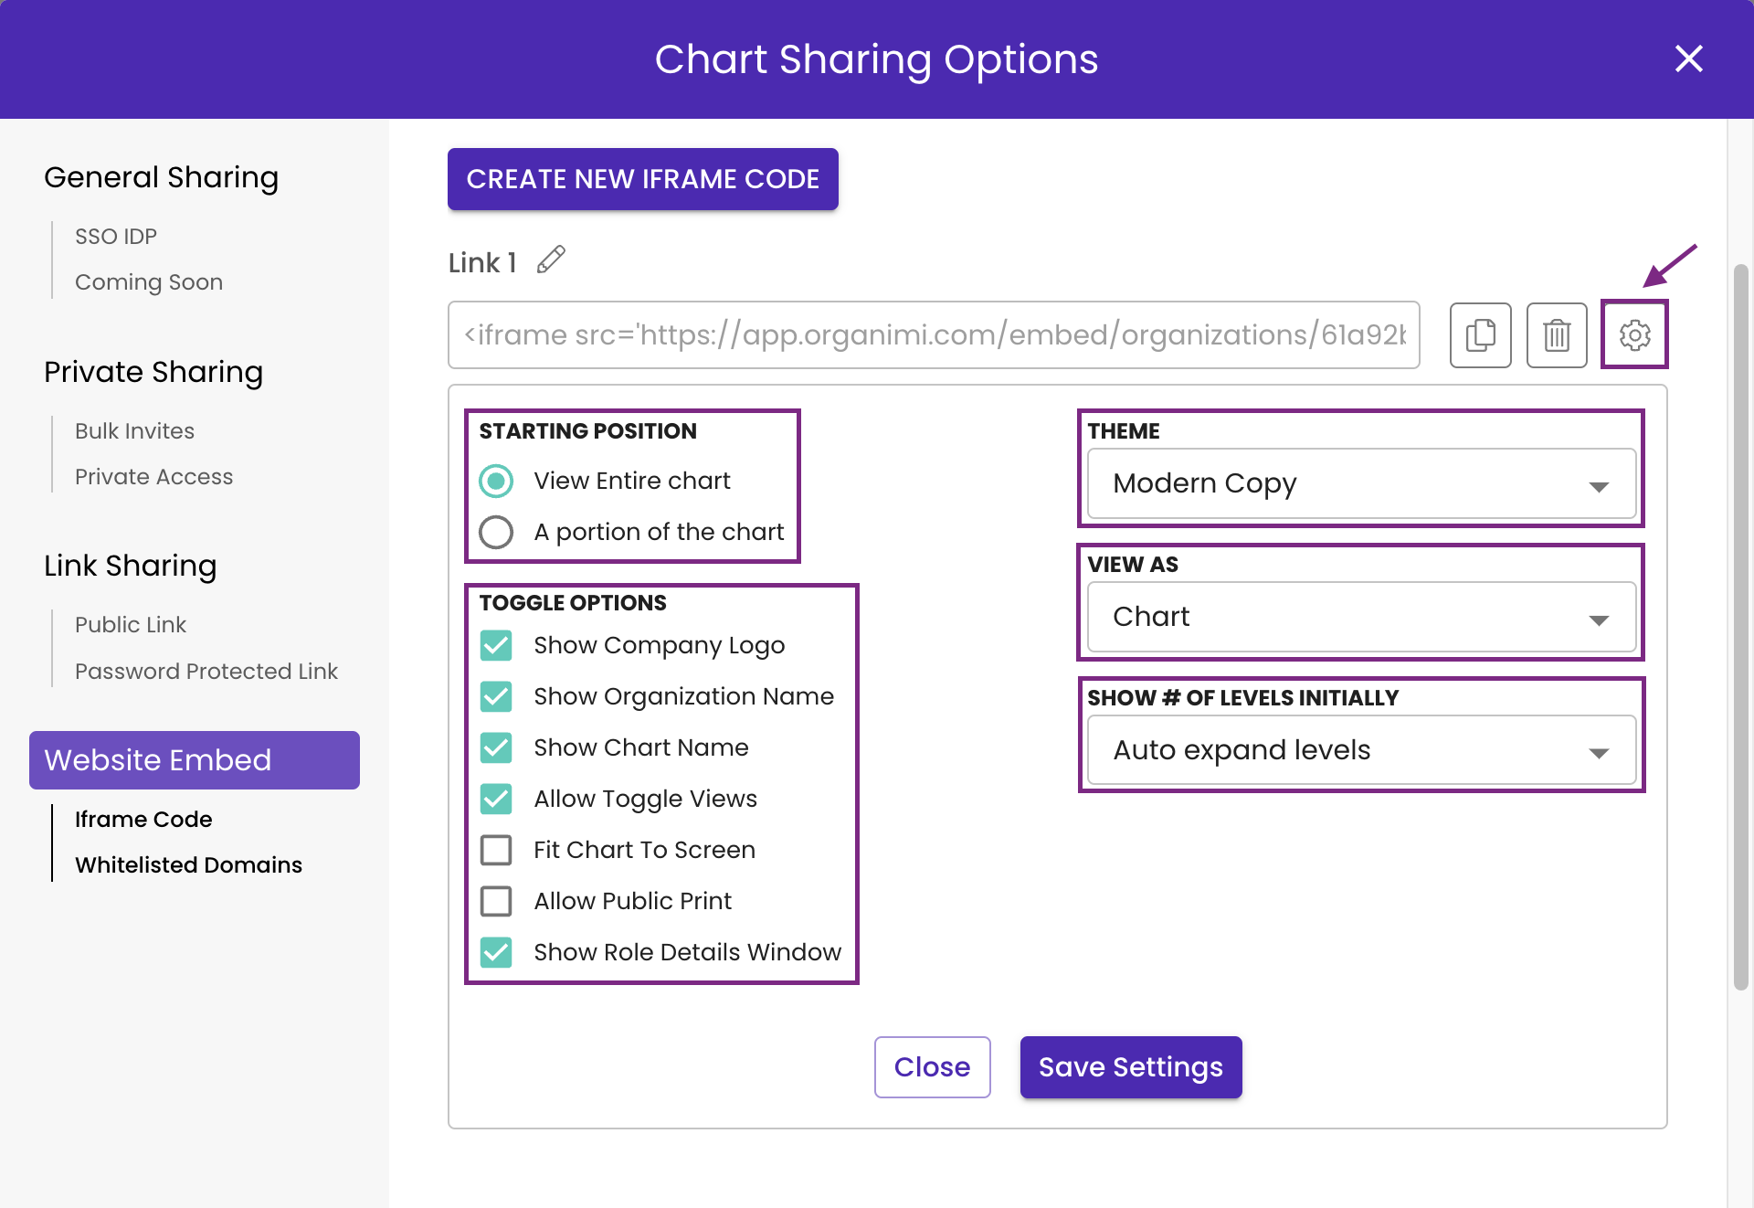Expand the Show # Of Levels Initially dropdown
Screen dimensions: 1754x1208
[x=1360, y=750]
